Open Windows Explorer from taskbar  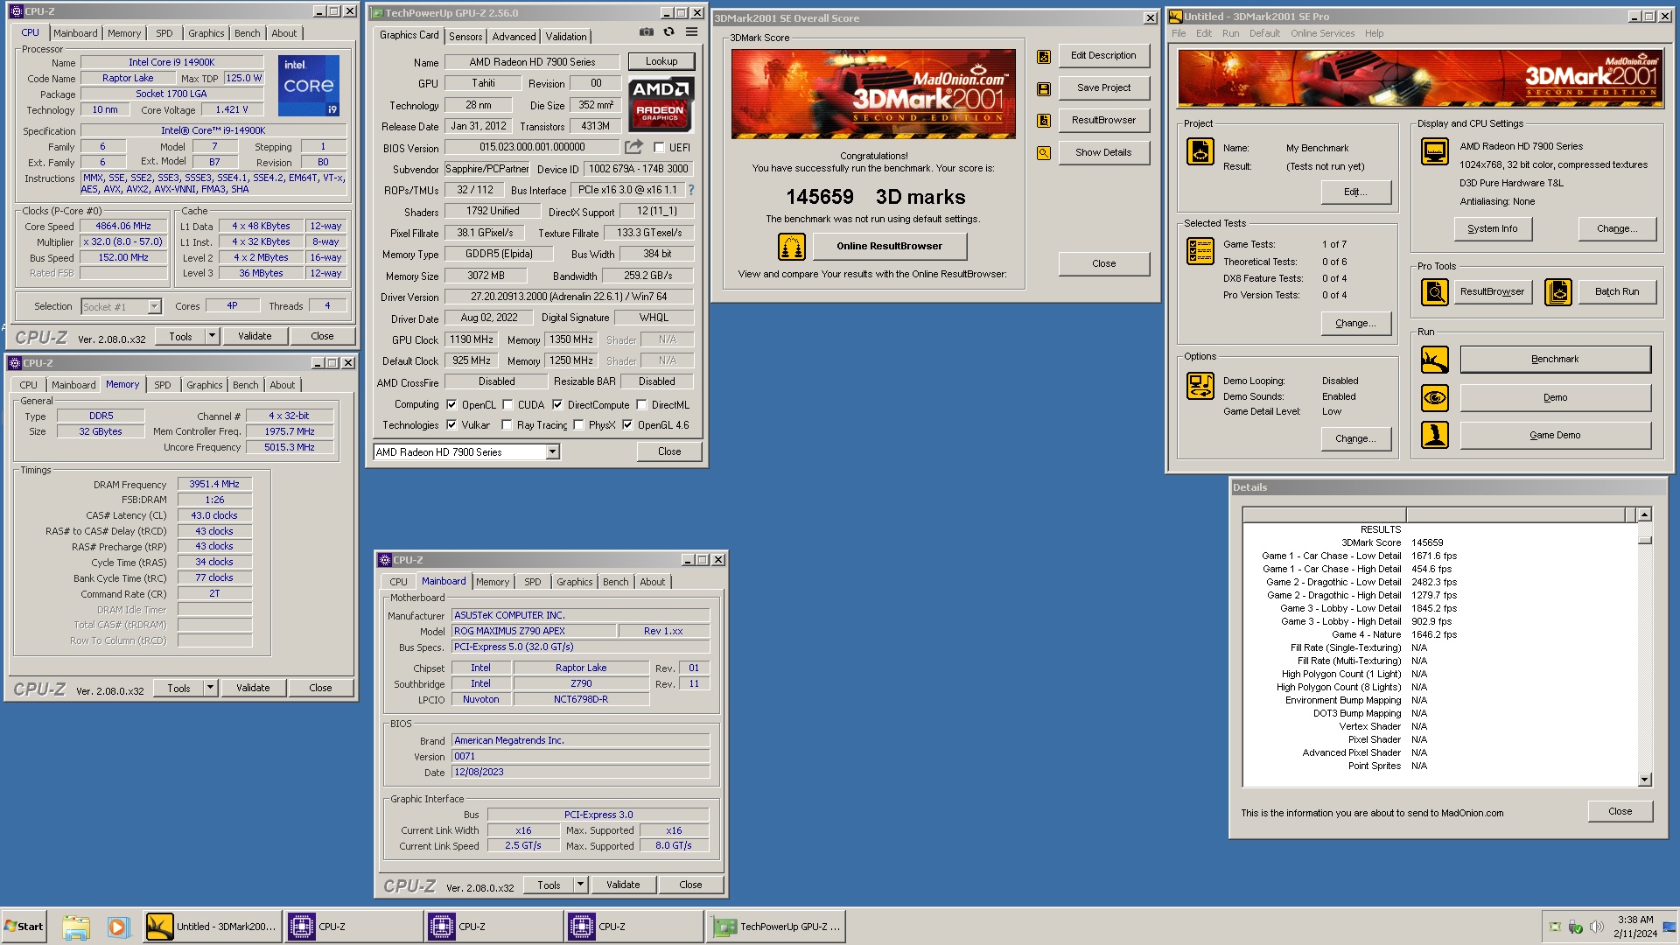76,927
